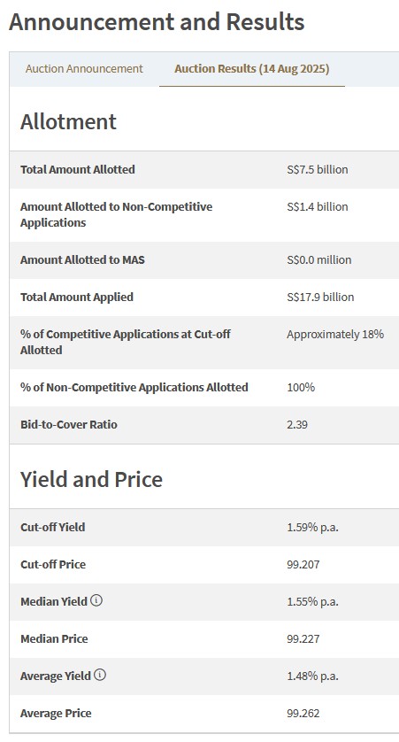Select the Total Amount Allotted label
The width and height of the screenshot is (399, 742).
(78, 169)
